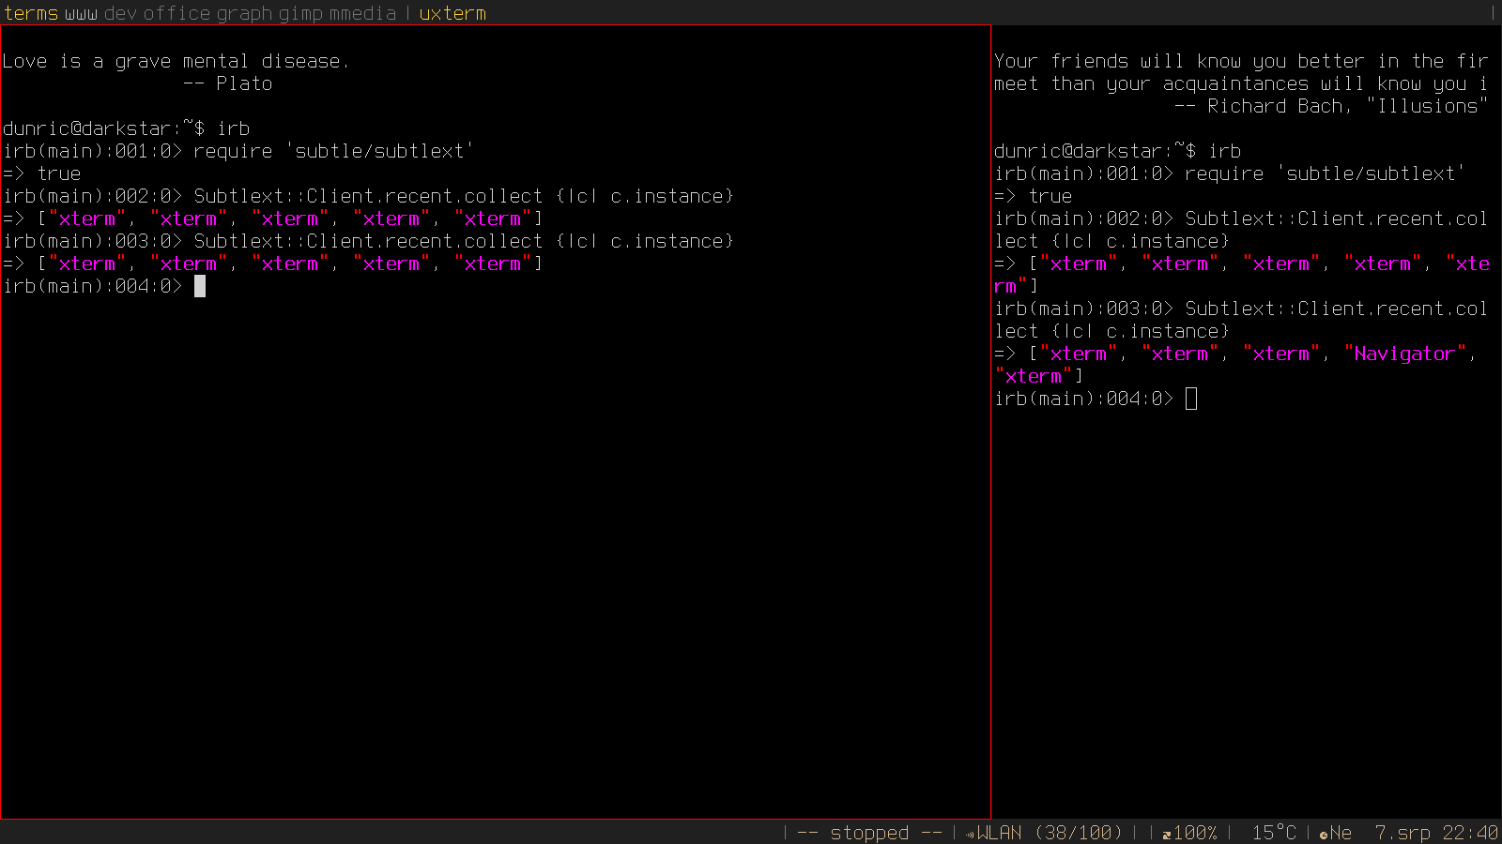Click the 22:40 time display
The image size is (1502, 844).
(1470, 833)
